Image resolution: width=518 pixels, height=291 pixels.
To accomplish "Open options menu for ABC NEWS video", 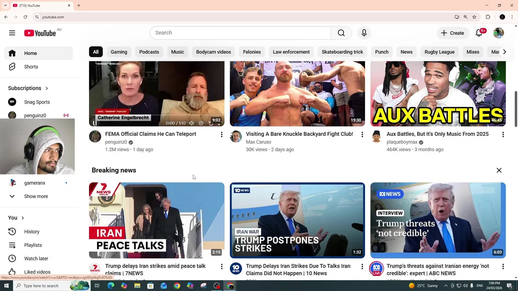I will pyautogui.click(x=503, y=267).
